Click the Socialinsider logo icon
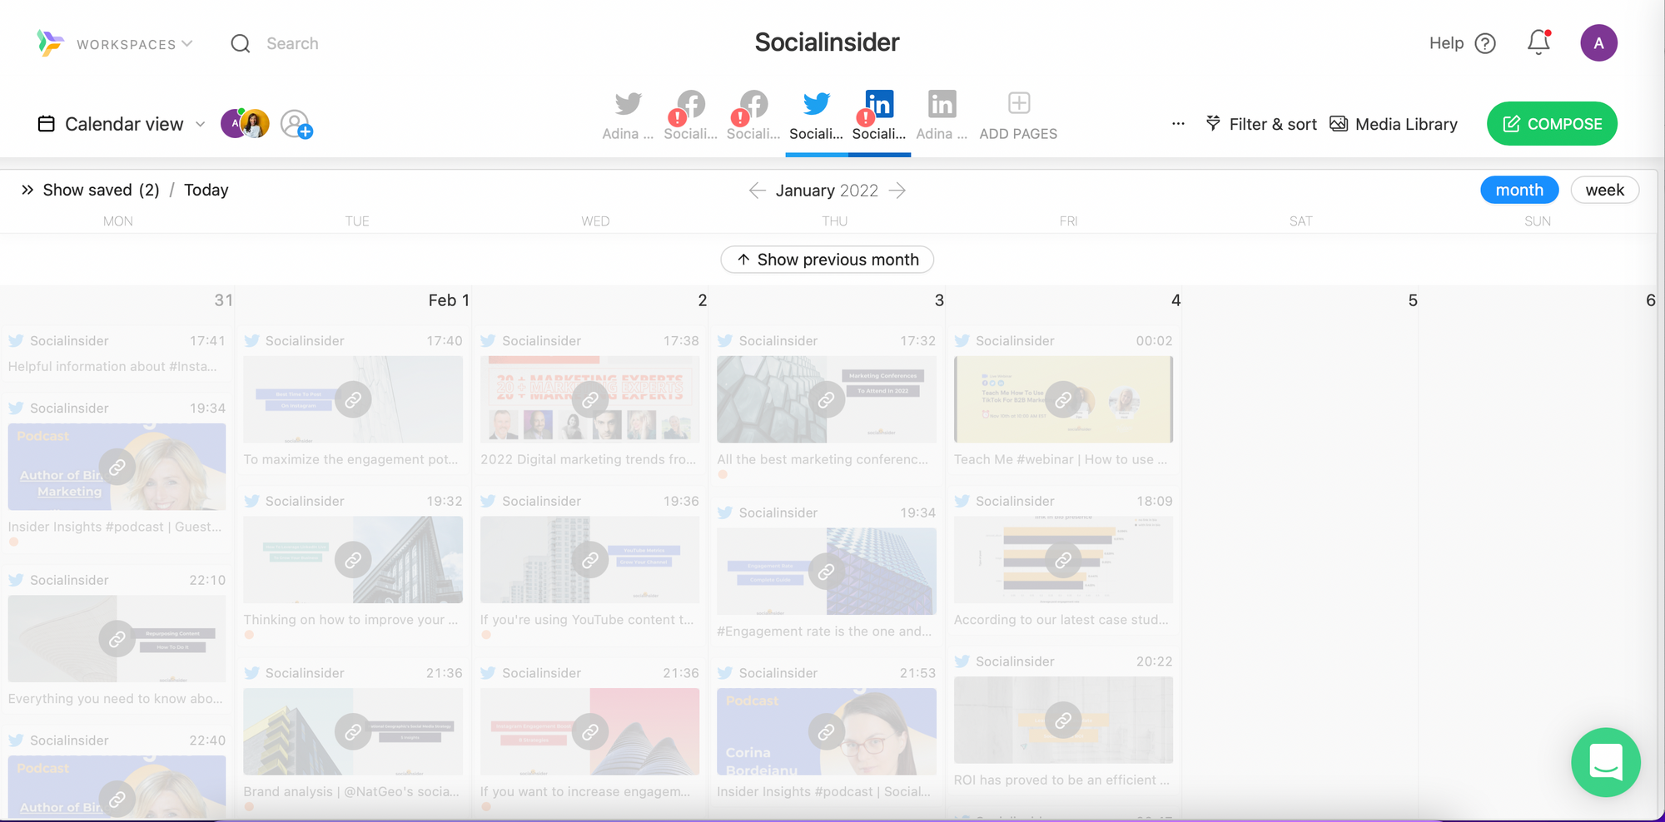 click(50, 42)
